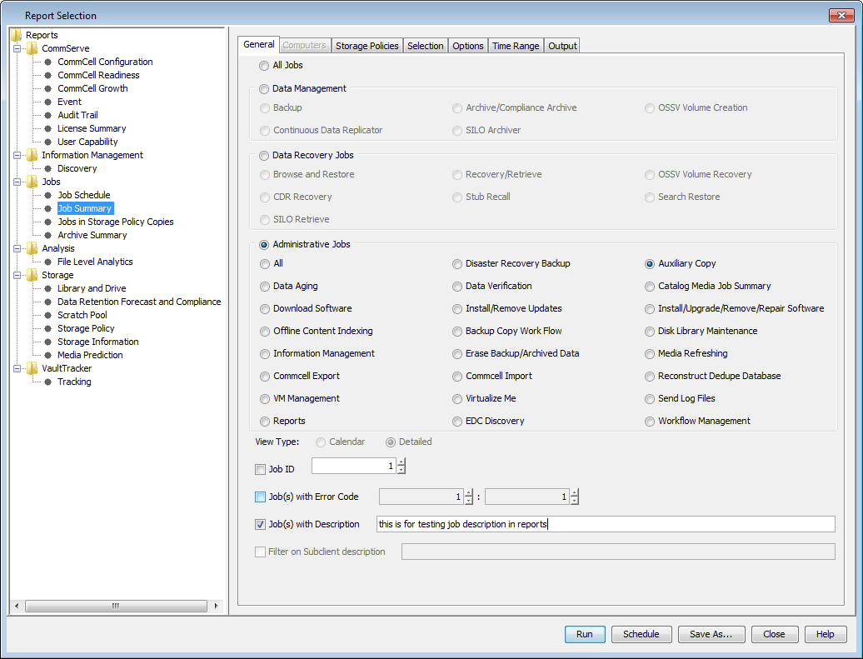This screenshot has height=659, width=863.
Task: Click the bullet icon beside File Level Analytics
Action: (x=47, y=262)
